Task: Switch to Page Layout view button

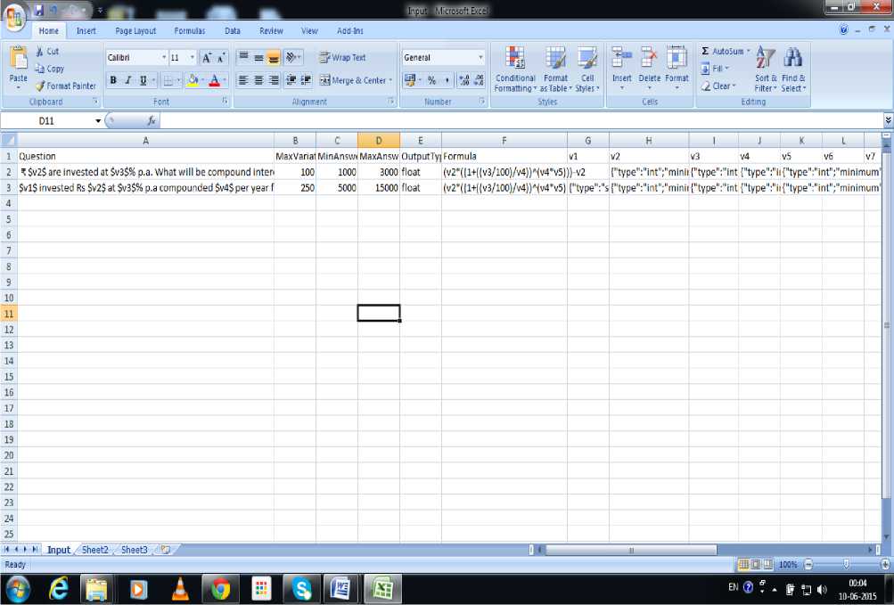Action: click(x=756, y=565)
